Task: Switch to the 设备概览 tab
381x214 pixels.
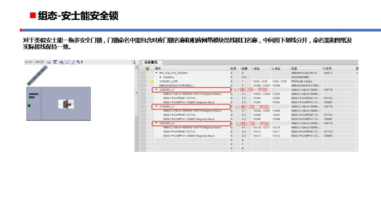Action: point(151,62)
